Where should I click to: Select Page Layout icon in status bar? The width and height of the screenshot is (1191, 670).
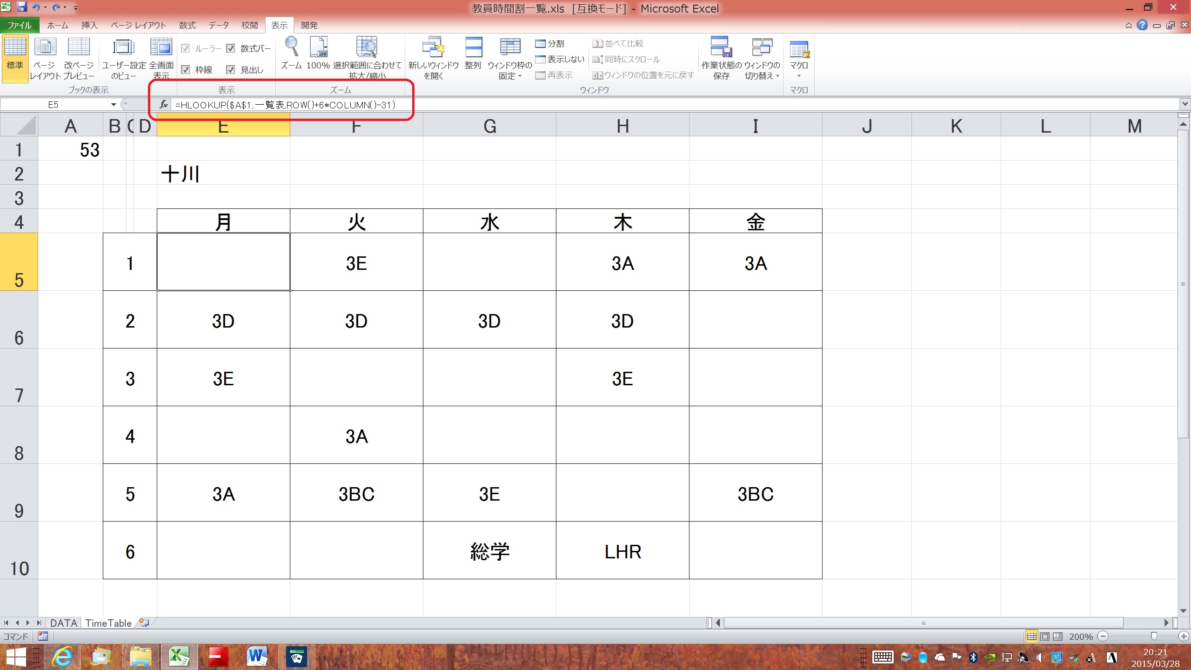(1045, 636)
